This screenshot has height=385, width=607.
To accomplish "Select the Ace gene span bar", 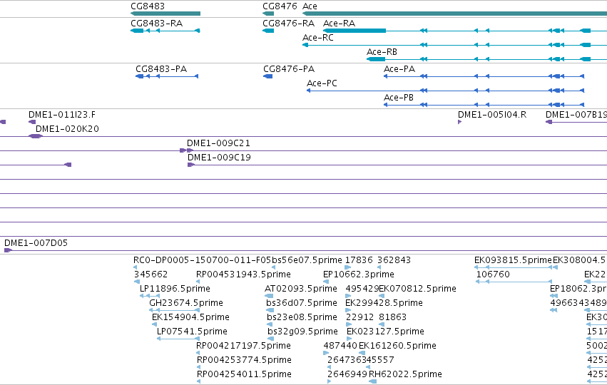I will [x=454, y=14].
